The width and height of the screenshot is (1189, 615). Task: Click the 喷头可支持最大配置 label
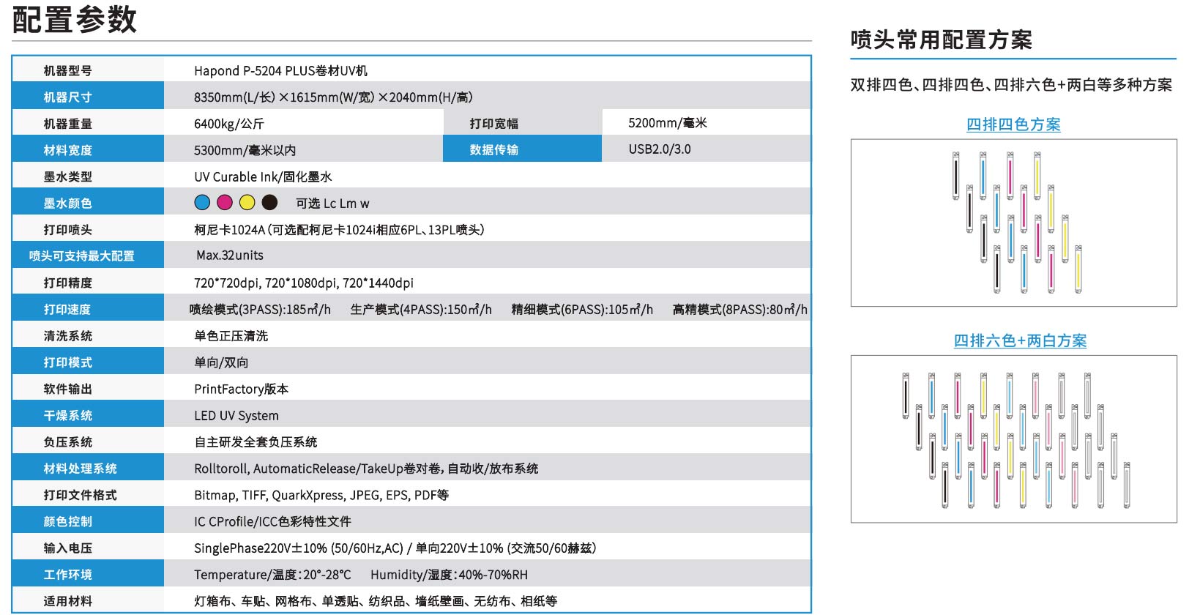[82, 256]
